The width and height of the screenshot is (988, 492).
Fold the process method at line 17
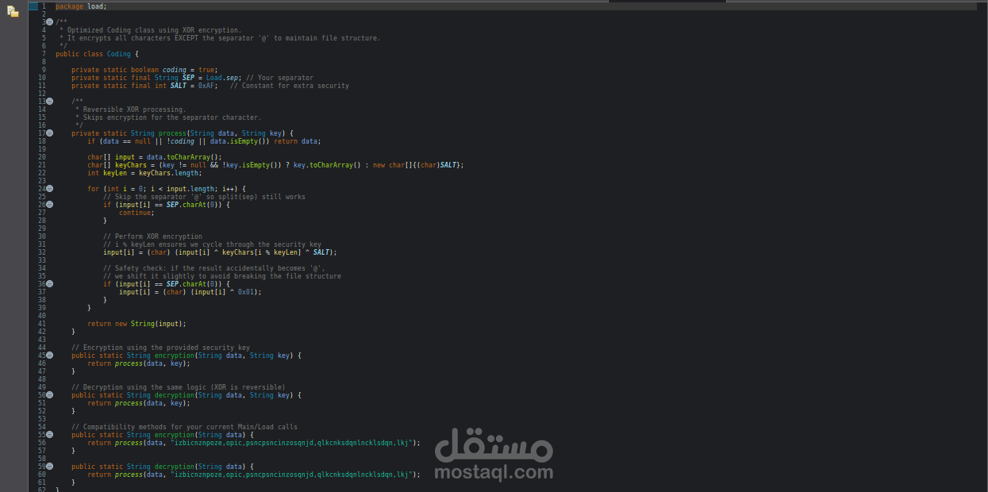(x=49, y=133)
